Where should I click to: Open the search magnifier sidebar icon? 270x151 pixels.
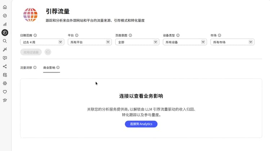tap(5, 41)
